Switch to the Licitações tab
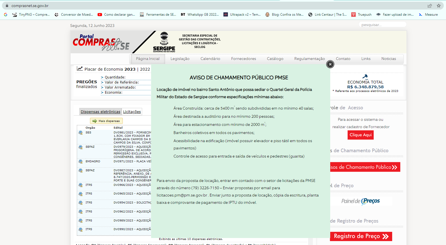 click(132, 112)
